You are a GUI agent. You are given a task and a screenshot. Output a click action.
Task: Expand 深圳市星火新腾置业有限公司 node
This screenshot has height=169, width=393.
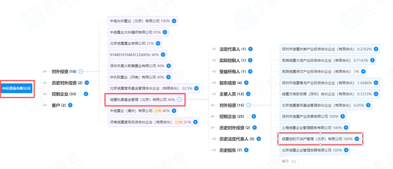point(168,66)
